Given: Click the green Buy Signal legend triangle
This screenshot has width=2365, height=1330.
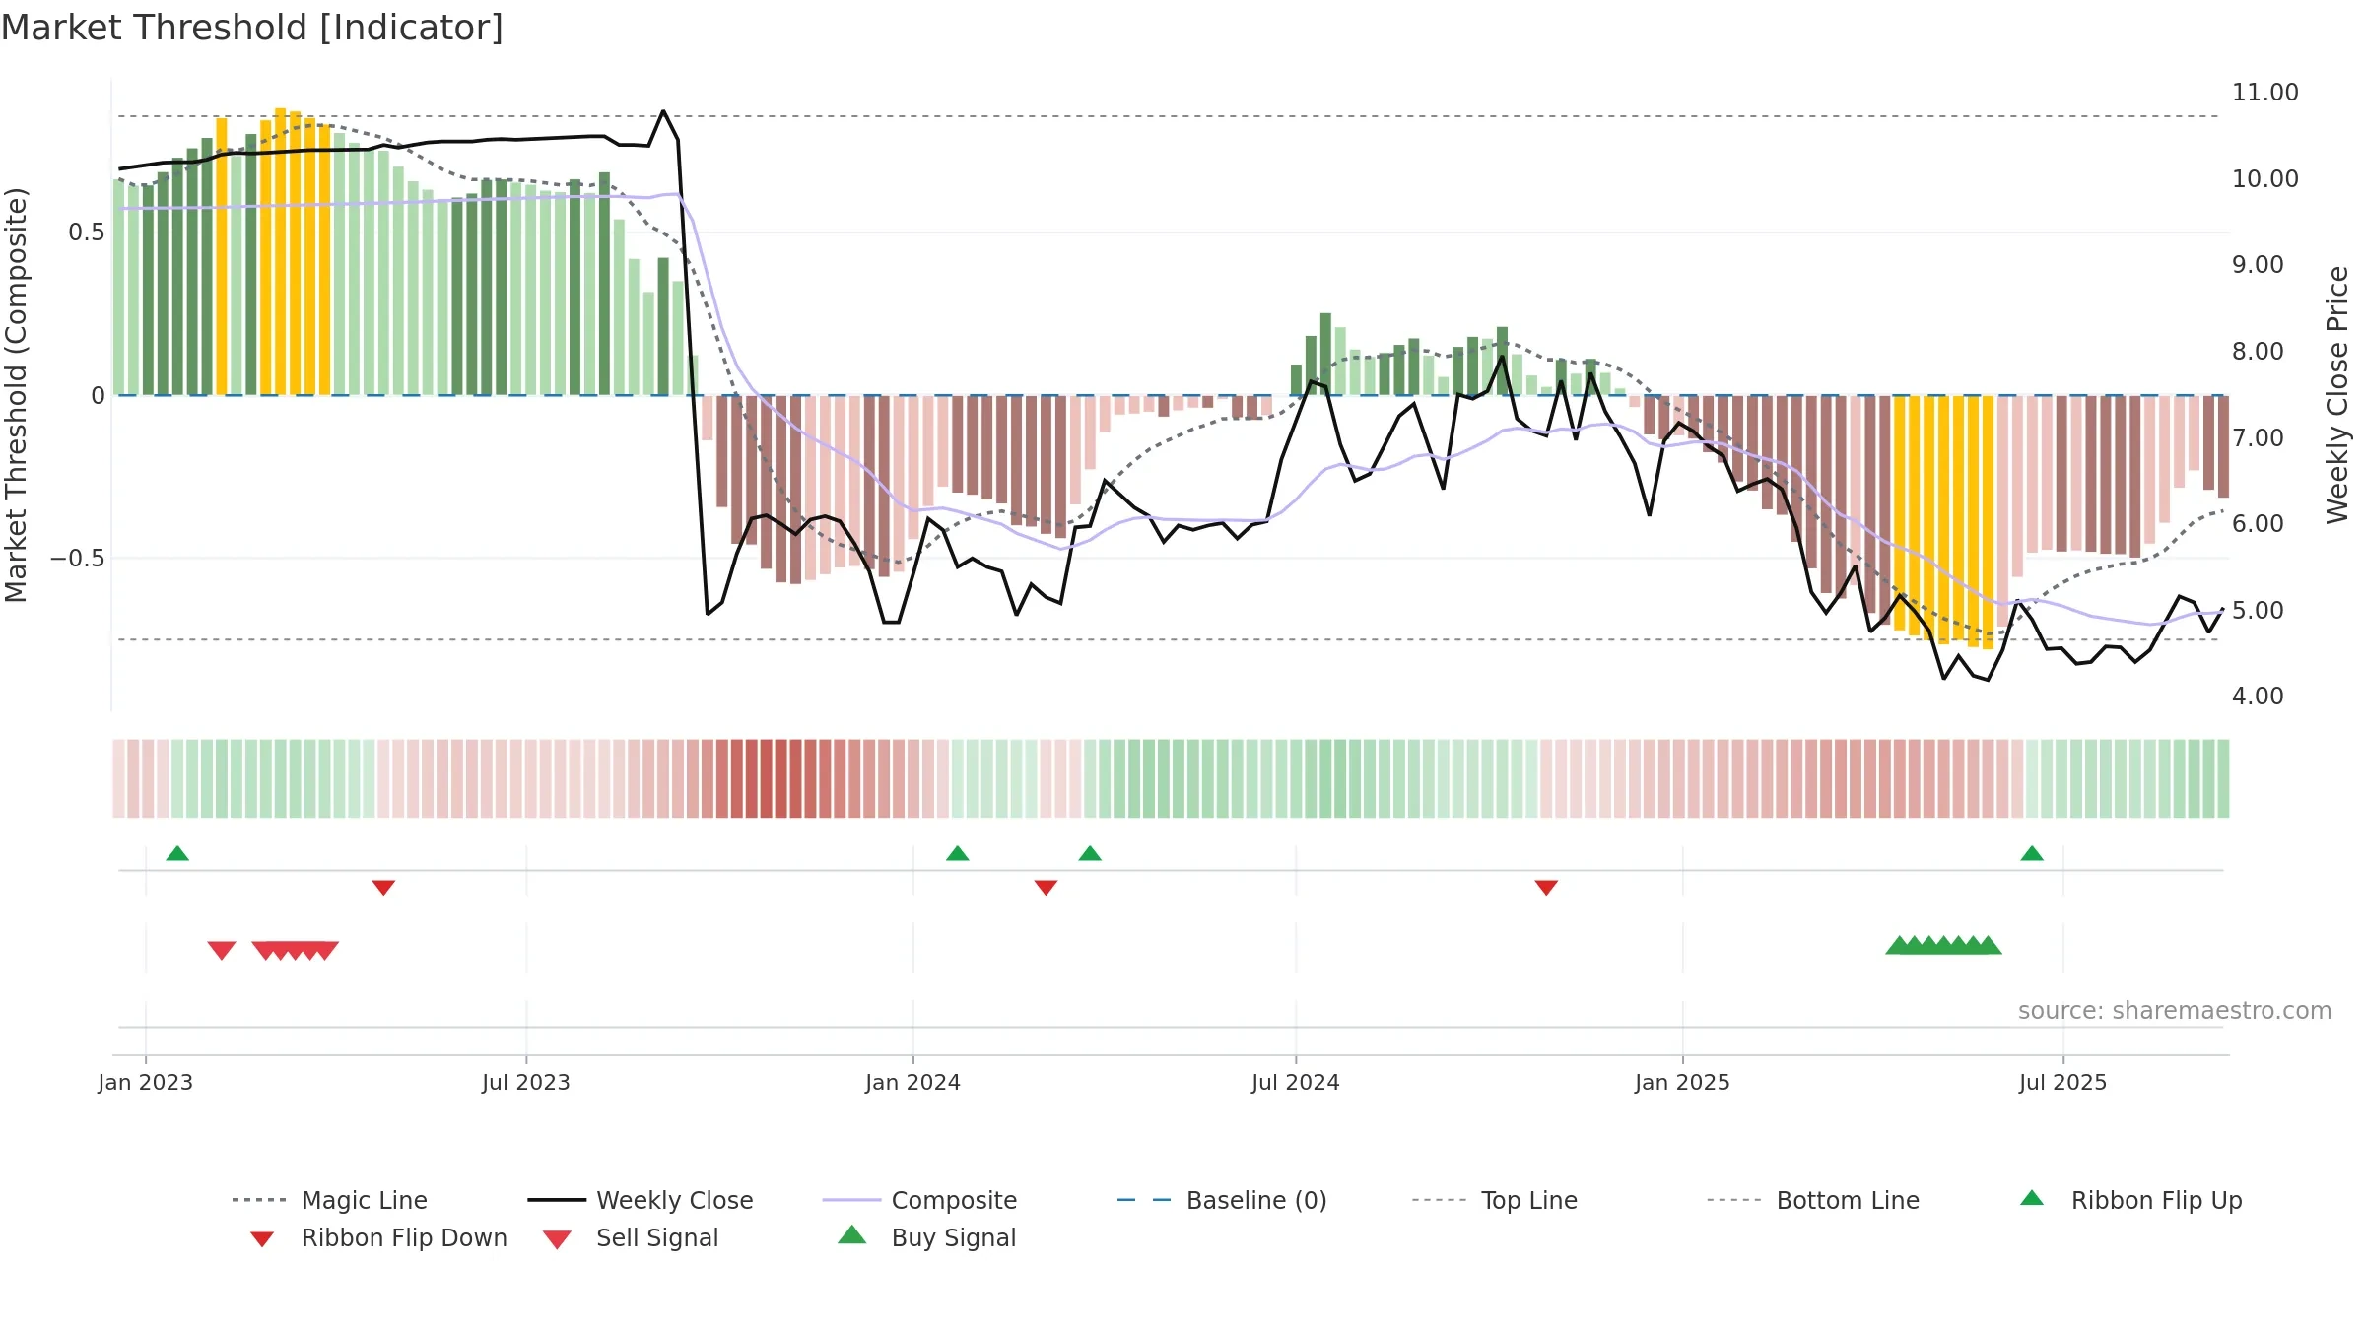Looking at the screenshot, I should [851, 1234].
